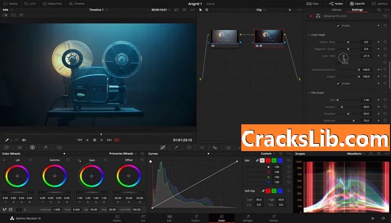
Task: Open the Lightbox view
Action: click(379, 3)
